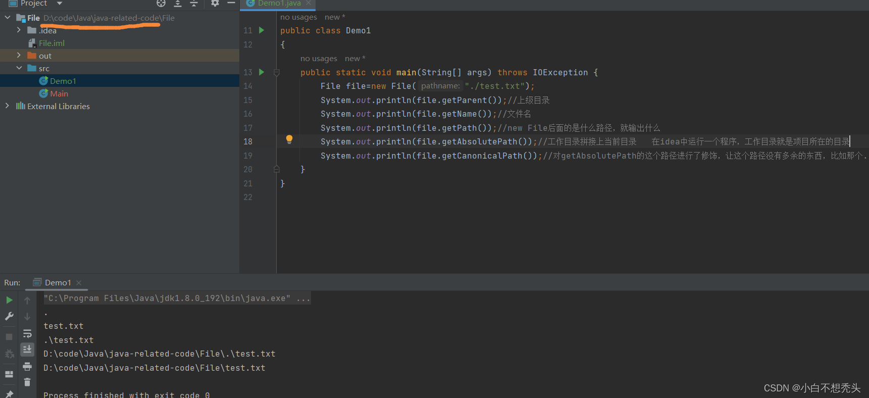This screenshot has width=869, height=398.
Task: Expand the out folder
Action: [19, 56]
